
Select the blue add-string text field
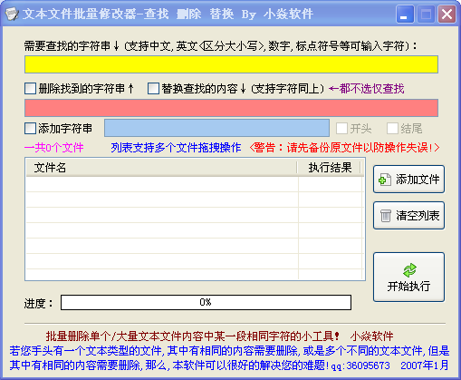[x=216, y=128]
